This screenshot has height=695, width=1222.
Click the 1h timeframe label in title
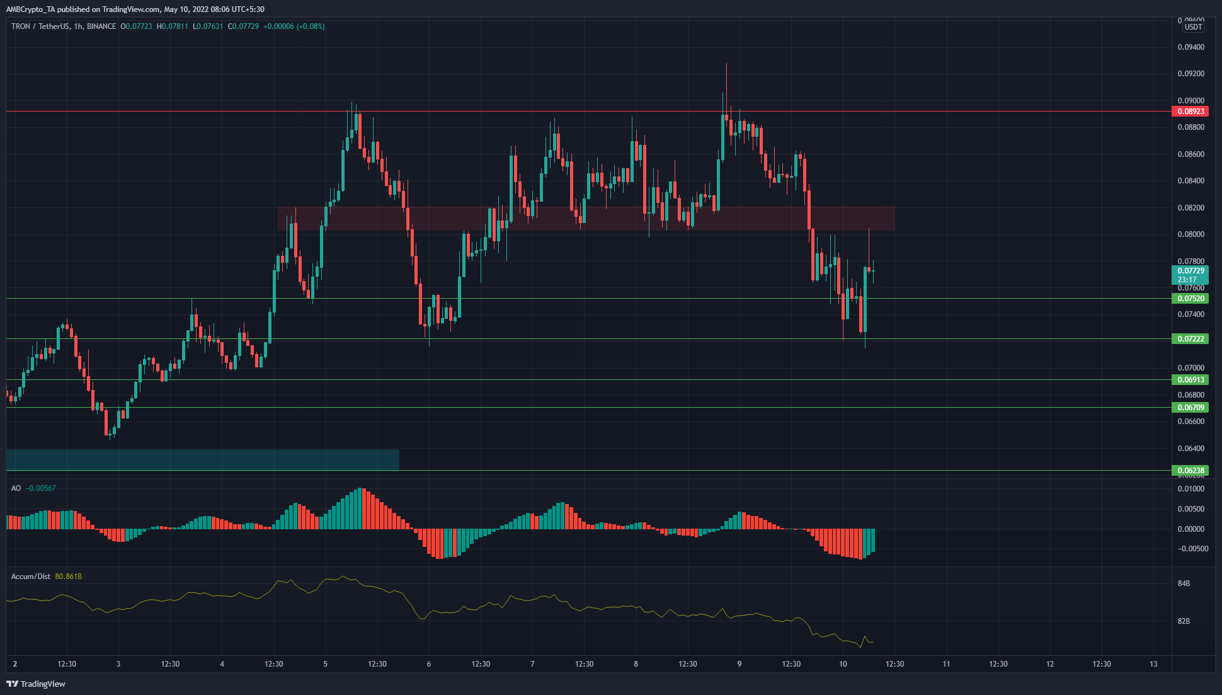(x=78, y=26)
